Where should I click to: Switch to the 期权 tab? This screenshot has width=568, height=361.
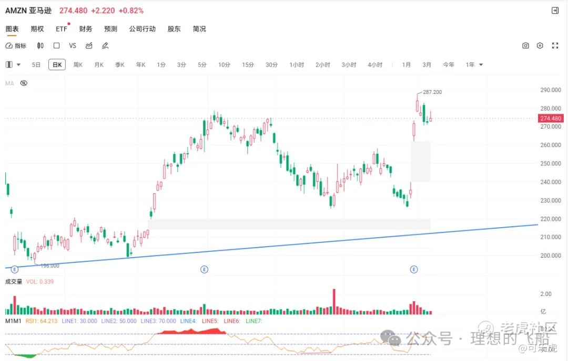[x=37, y=29]
